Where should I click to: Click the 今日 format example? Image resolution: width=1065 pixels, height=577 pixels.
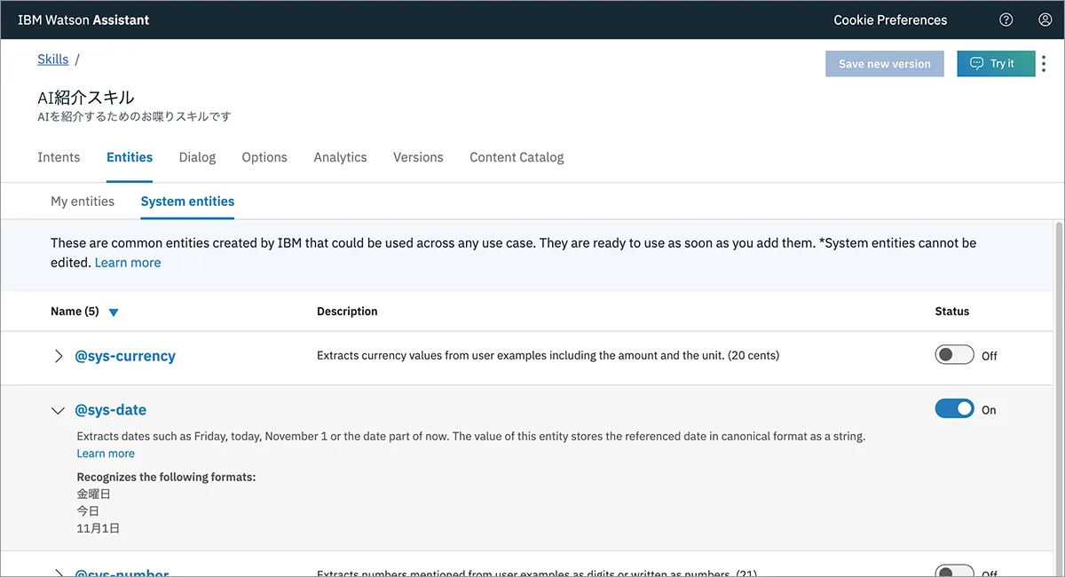88,511
